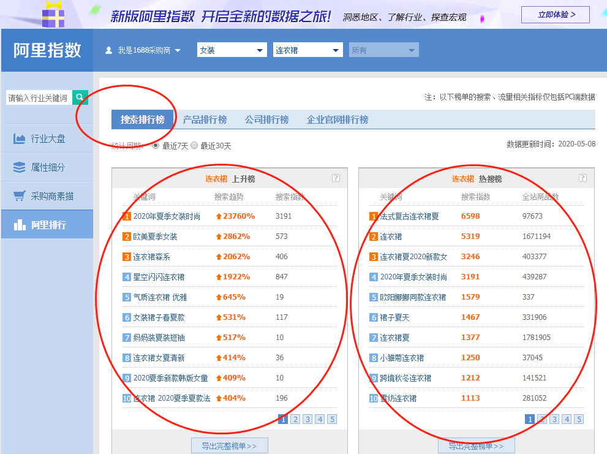Click the 采购商素描 shopping cart icon
The image size is (607, 454).
tap(19, 195)
